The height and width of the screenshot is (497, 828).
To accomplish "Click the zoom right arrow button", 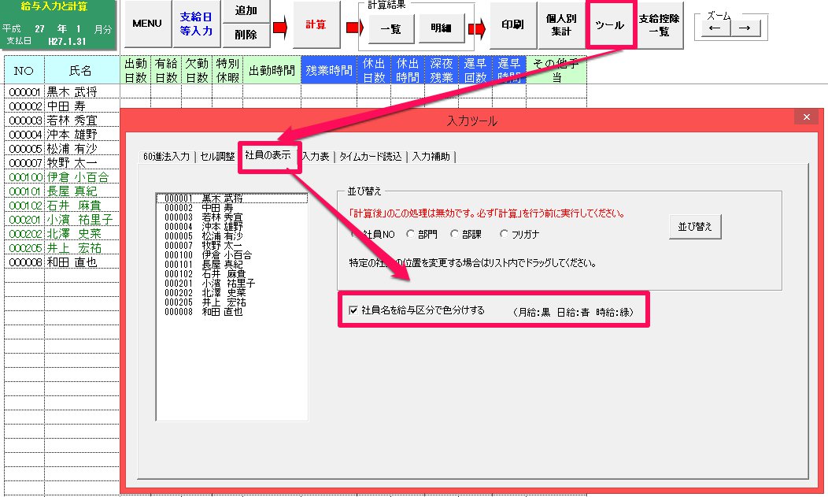I will (745, 28).
